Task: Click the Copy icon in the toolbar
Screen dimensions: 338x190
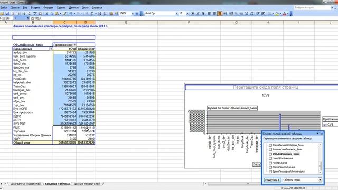Action: (52, 14)
